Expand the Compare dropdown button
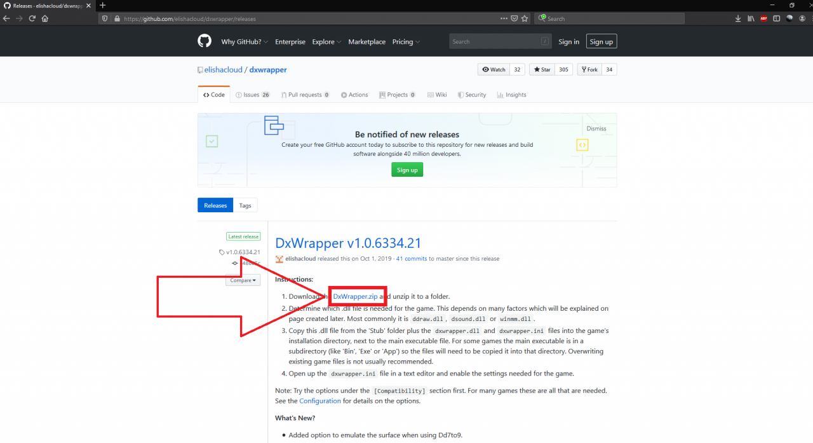This screenshot has height=443, width=813. [x=243, y=280]
